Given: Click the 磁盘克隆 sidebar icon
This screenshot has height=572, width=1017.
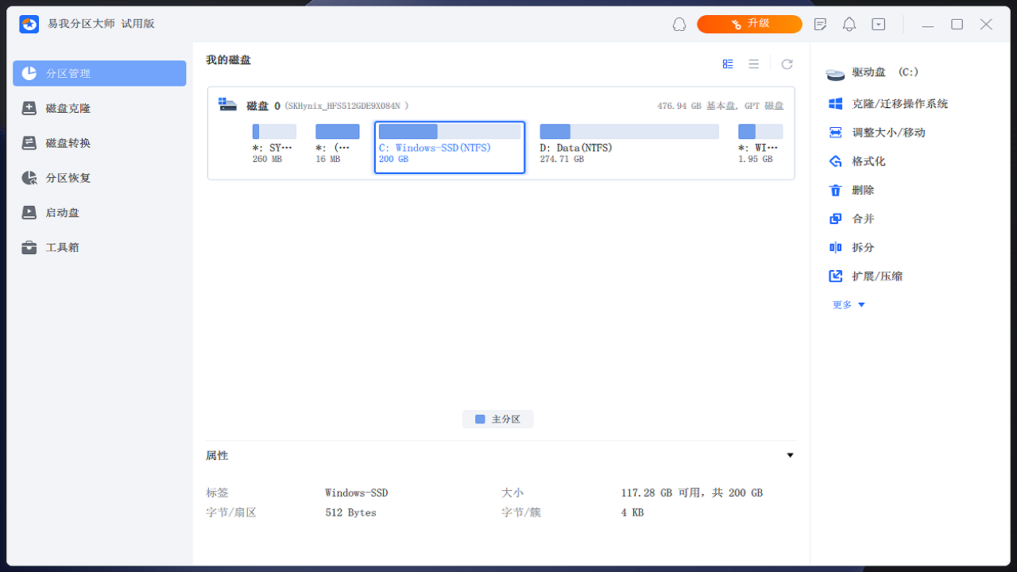Looking at the screenshot, I should point(29,108).
